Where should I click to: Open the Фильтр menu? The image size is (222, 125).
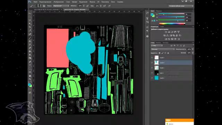click(92, 2)
